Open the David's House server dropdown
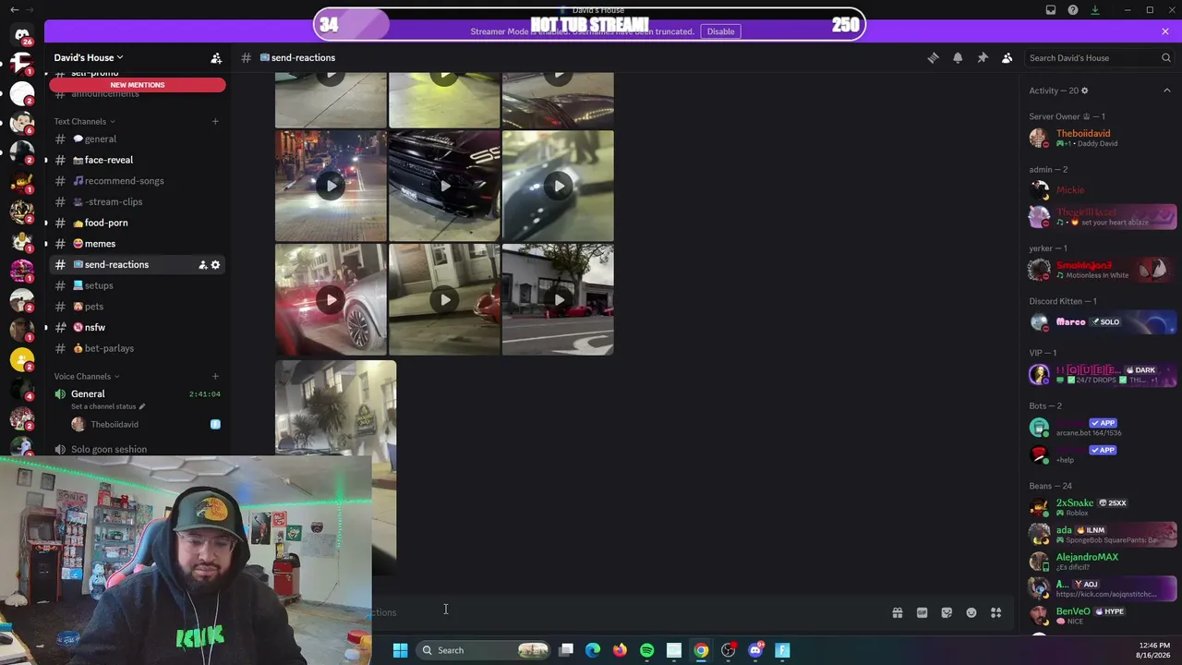Viewport: 1182px width, 665px height. (x=89, y=57)
